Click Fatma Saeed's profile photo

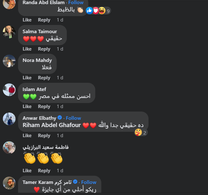point(9,148)
